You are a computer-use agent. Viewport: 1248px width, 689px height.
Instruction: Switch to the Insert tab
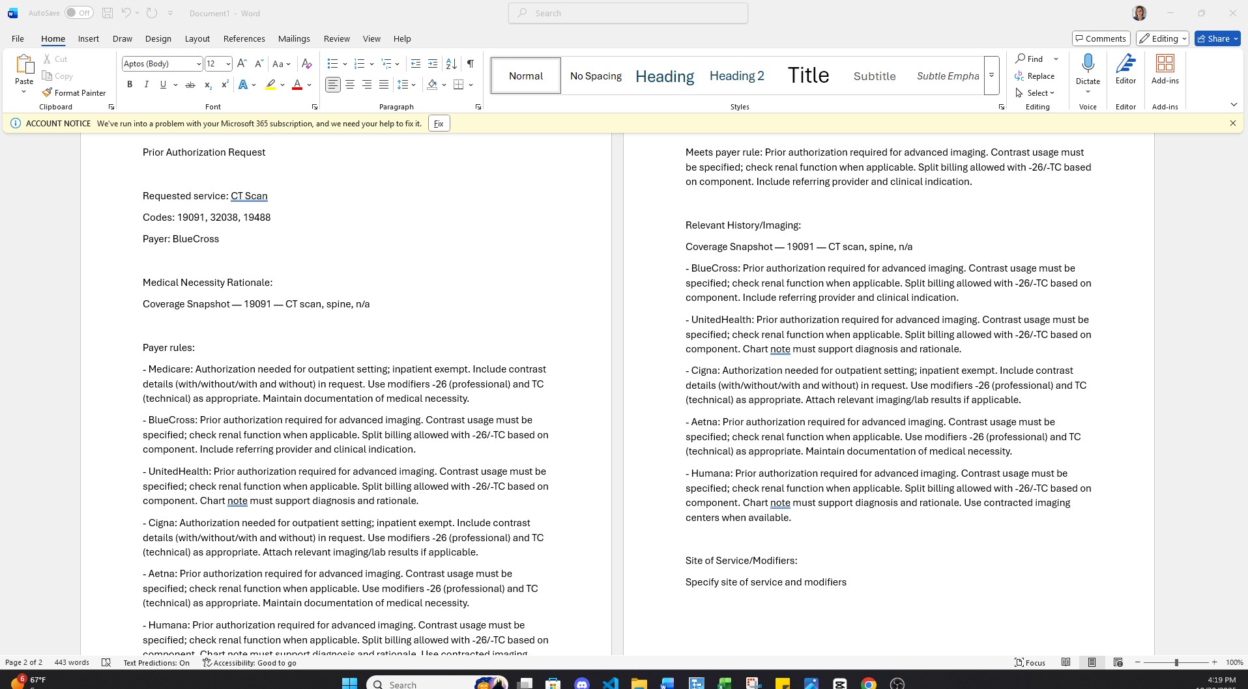[x=89, y=38]
